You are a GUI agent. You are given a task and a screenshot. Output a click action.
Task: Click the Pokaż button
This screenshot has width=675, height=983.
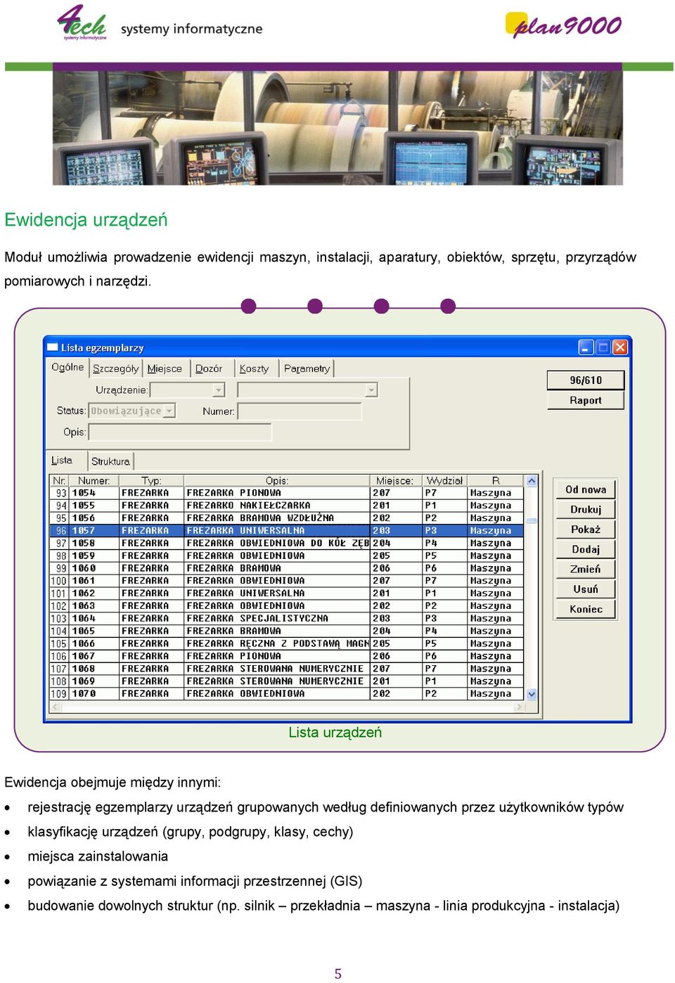pos(586,529)
